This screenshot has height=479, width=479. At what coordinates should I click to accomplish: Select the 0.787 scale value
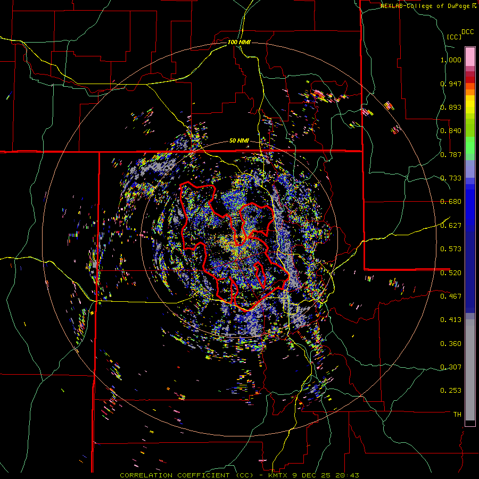pyautogui.click(x=451, y=154)
